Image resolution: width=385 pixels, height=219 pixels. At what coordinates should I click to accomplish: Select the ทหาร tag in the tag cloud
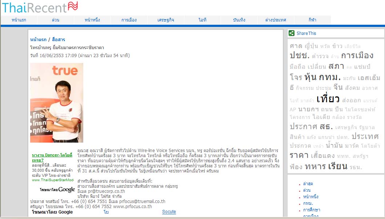315,166
